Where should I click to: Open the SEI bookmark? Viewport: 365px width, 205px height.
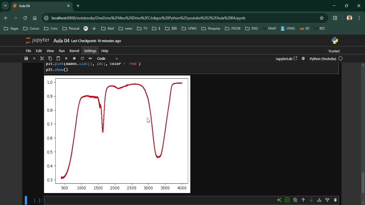pos(304,28)
